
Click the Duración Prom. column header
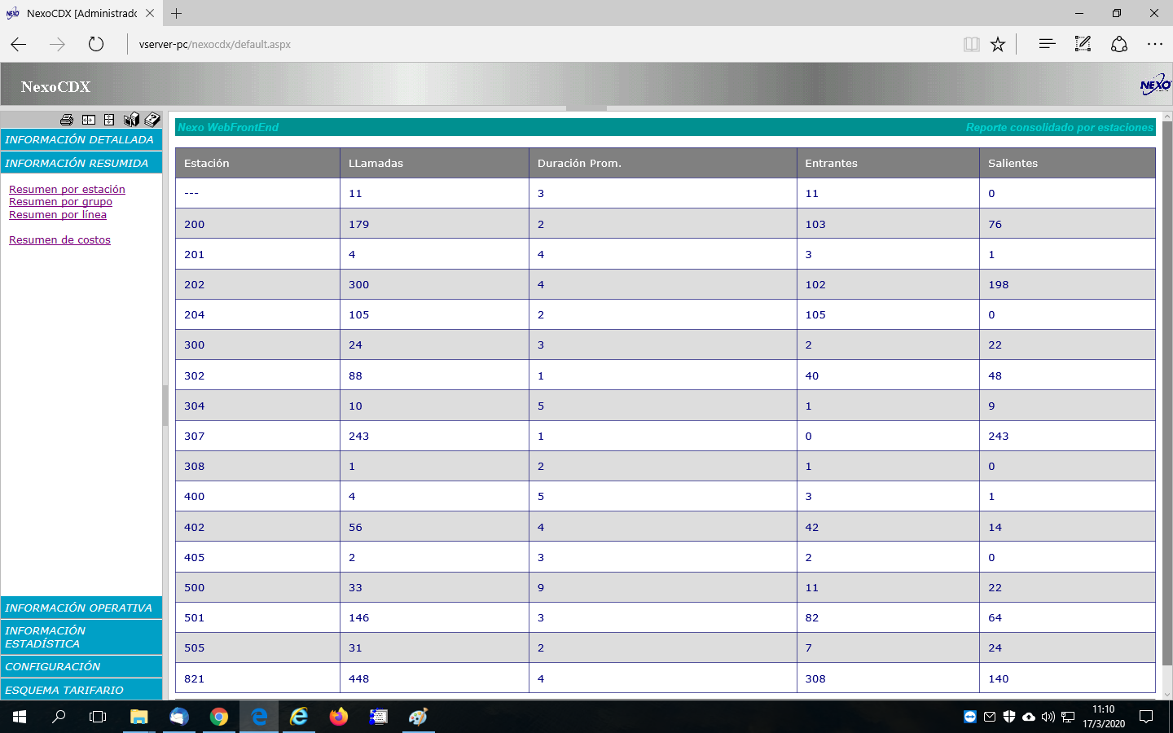tap(663, 163)
